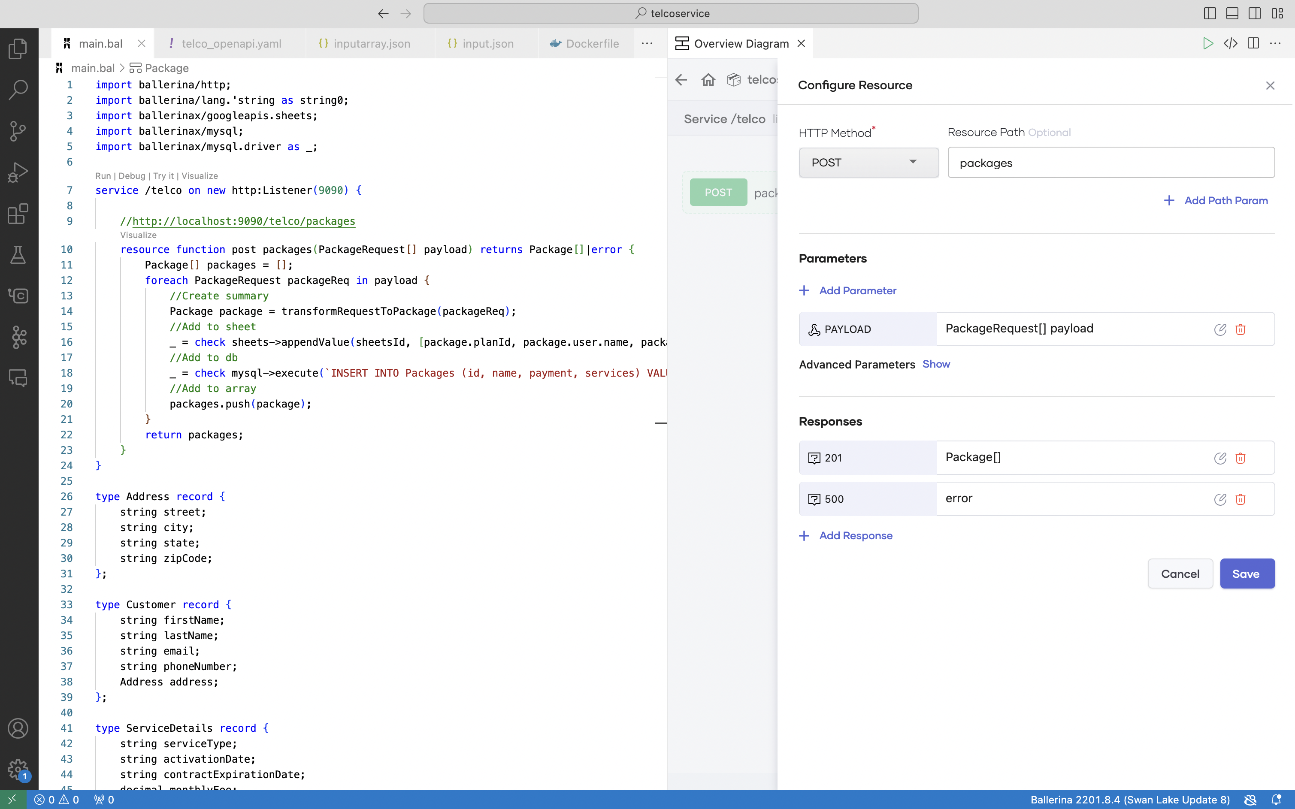Open the Extensions sidebar icon
This screenshot has height=809, width=1295.
click(x=18, y=214)
